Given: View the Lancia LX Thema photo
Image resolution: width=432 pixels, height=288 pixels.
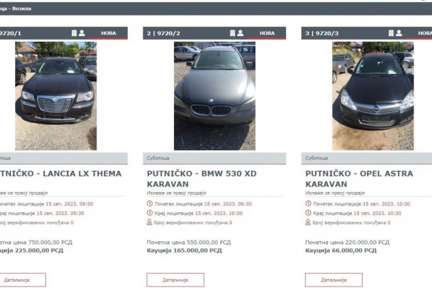Looking at the screenshot, I should (x=56, y=96).
